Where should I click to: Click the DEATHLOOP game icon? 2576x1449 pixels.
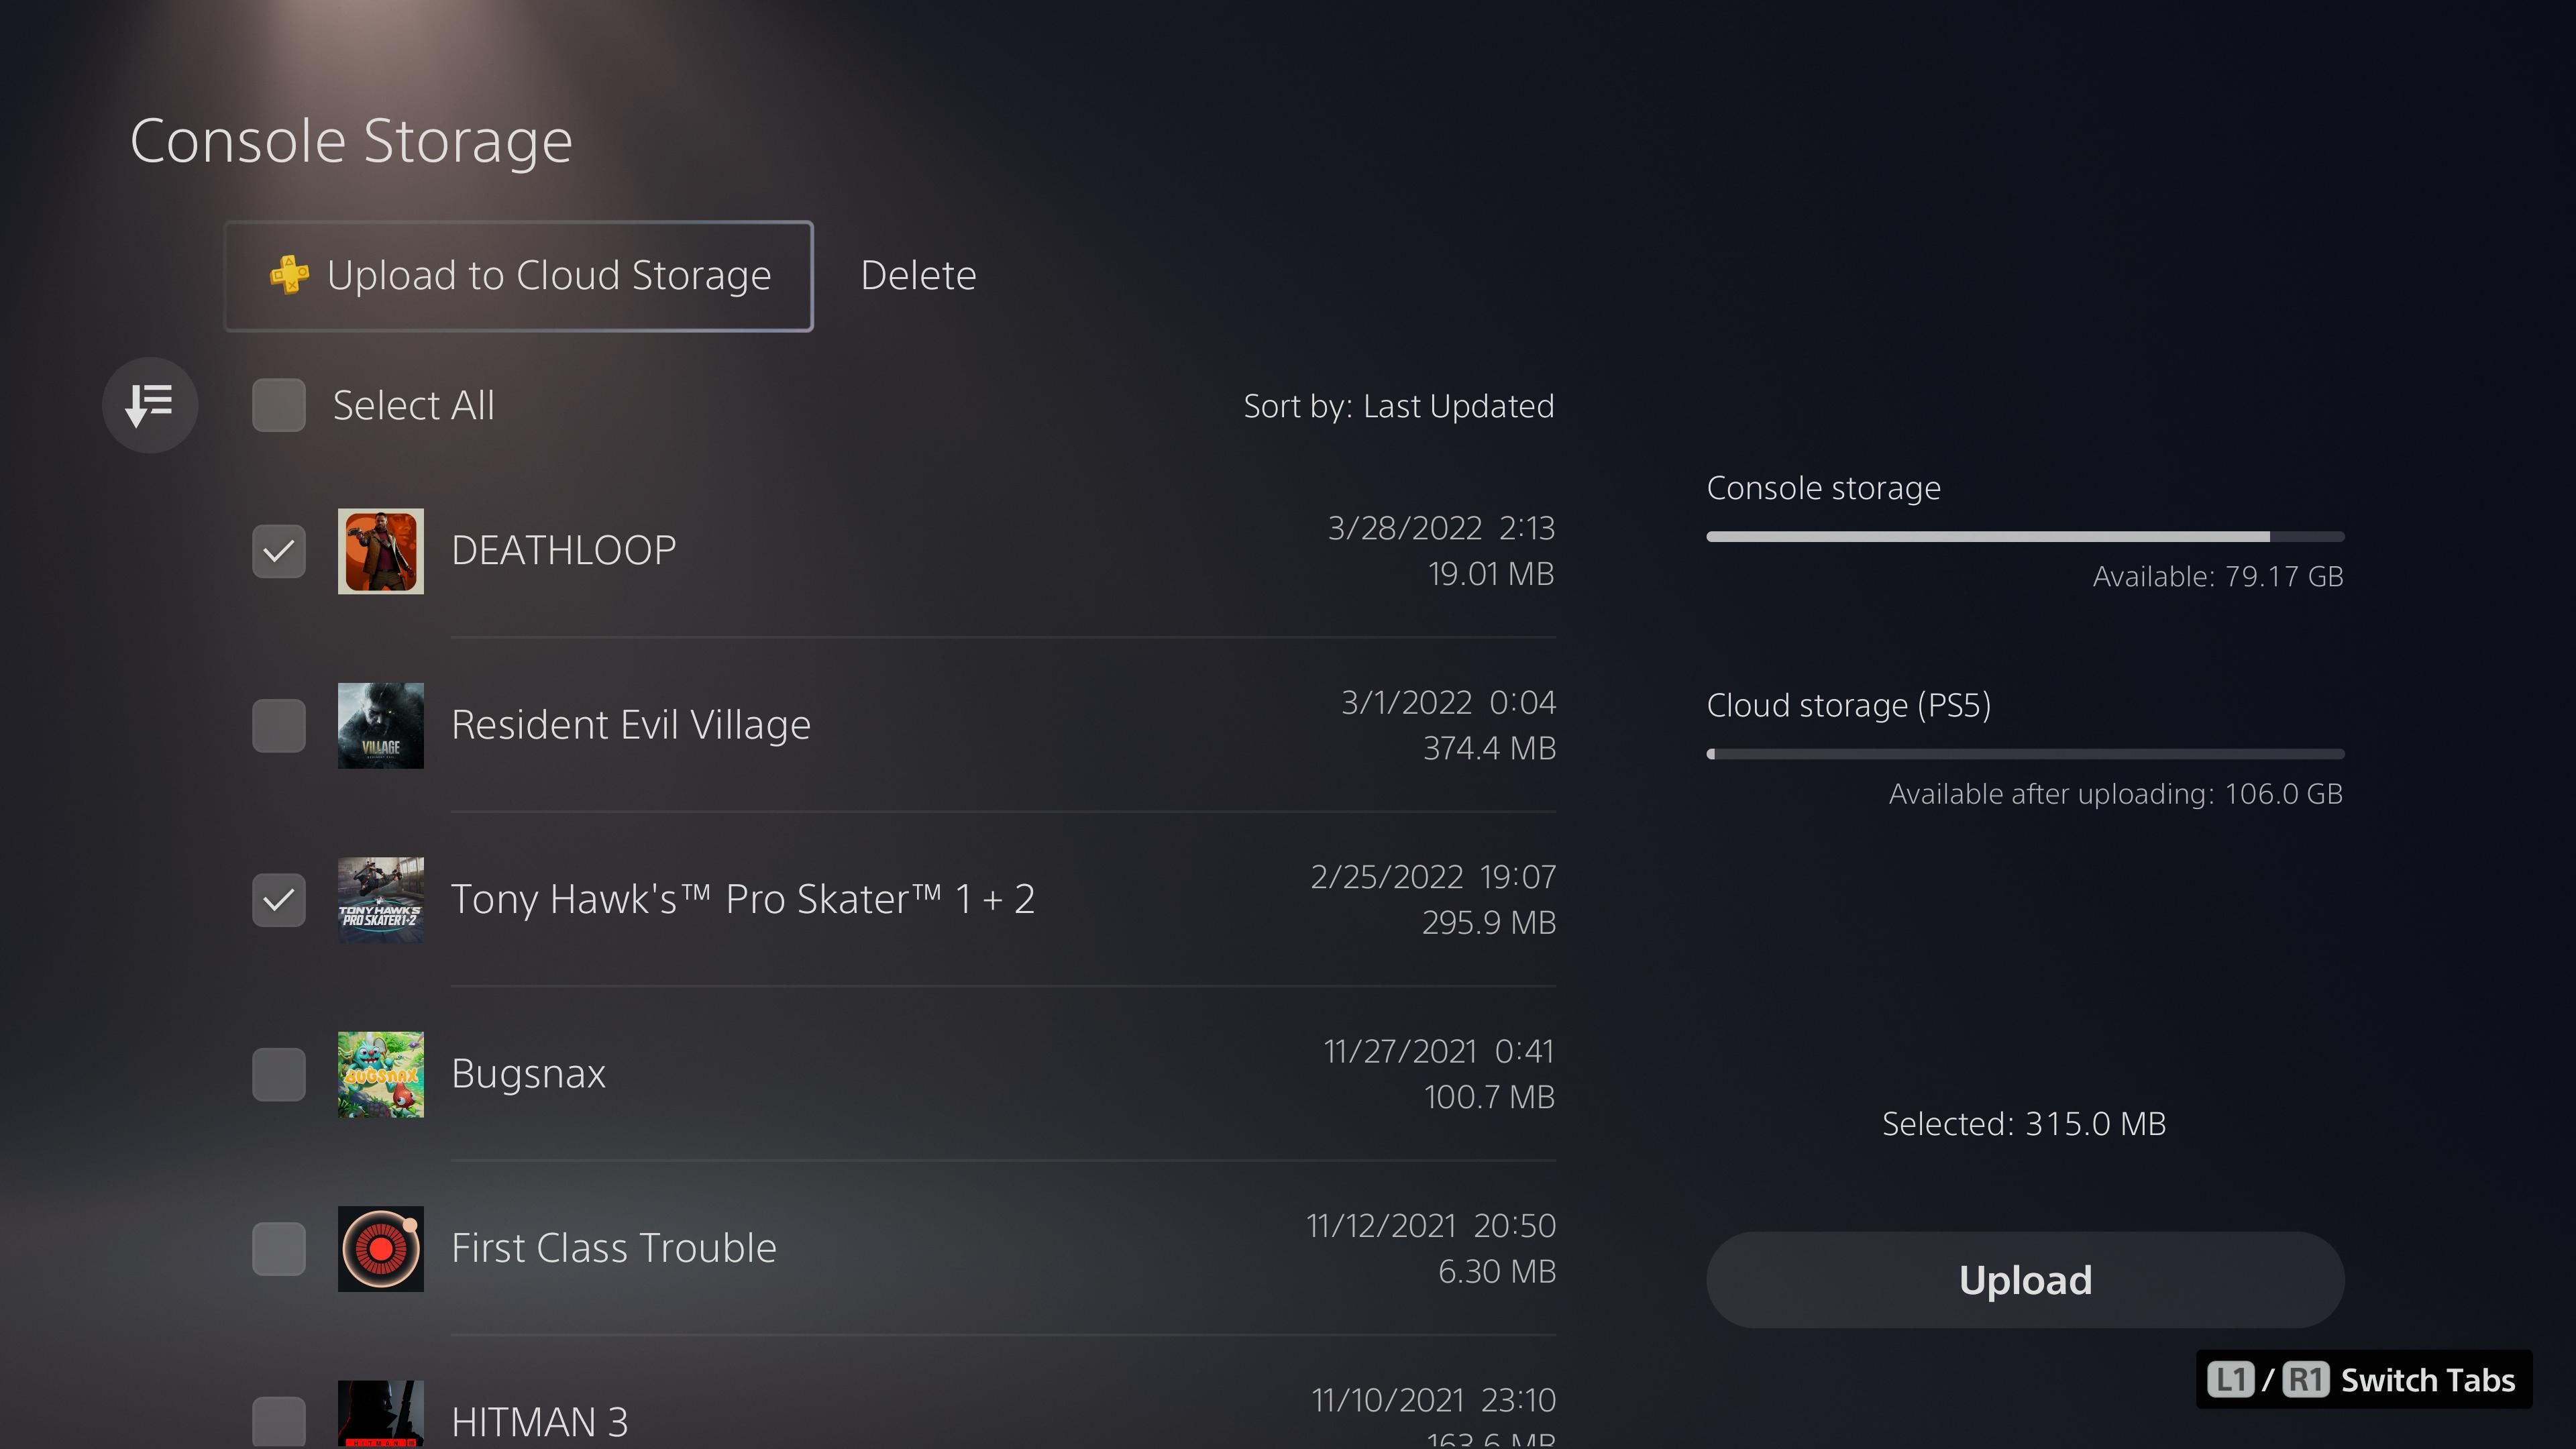380,551
